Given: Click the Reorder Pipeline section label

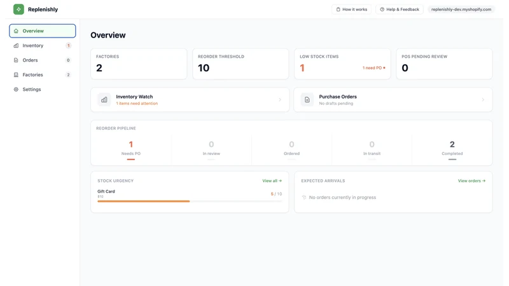Looking at the screenshot, I should pyautogui.click(x=116, y=128).
